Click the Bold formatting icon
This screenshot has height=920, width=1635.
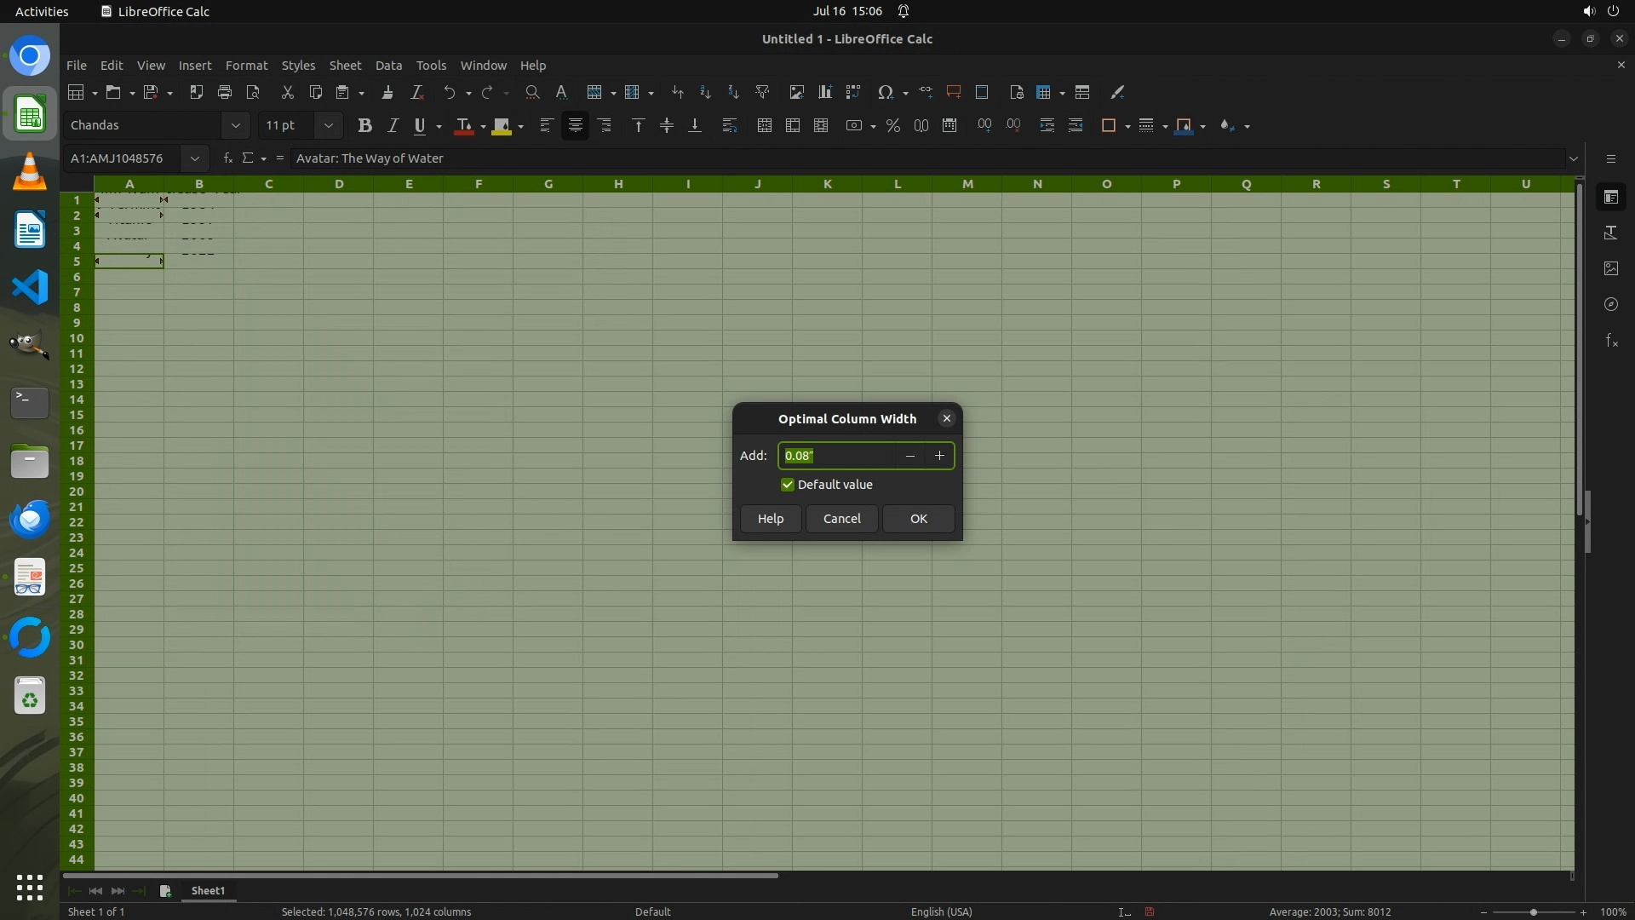(364, 126)
